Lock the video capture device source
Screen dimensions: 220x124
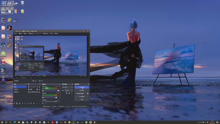point(39,87)
